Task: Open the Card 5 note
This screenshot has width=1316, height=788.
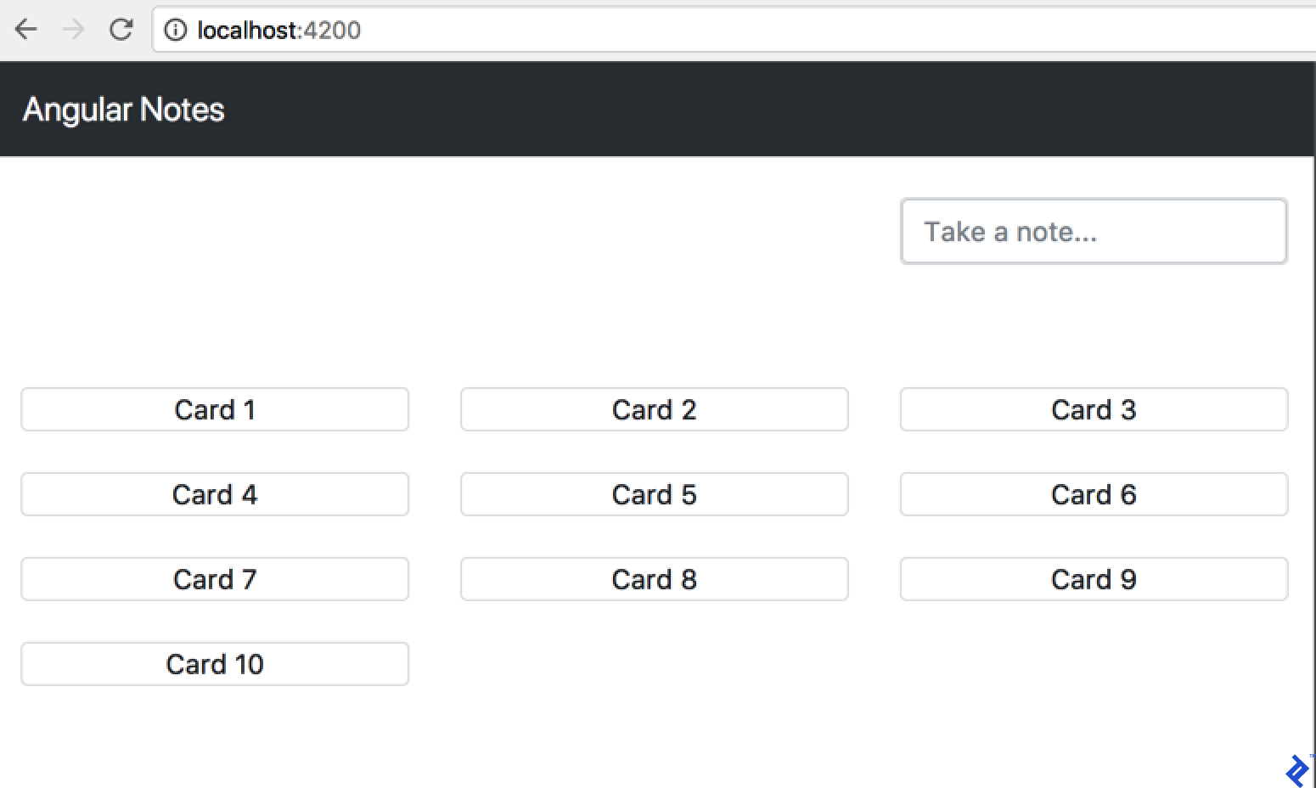Action: point(654,495)
